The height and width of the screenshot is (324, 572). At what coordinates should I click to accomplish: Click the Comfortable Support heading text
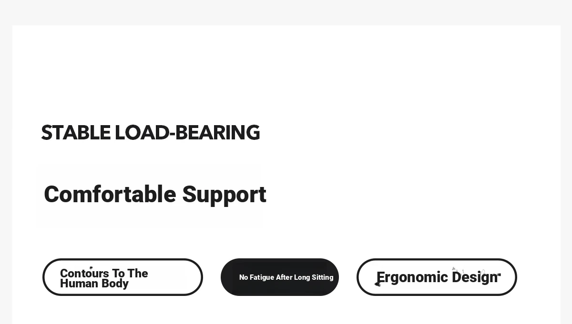[x=155, y=195]
